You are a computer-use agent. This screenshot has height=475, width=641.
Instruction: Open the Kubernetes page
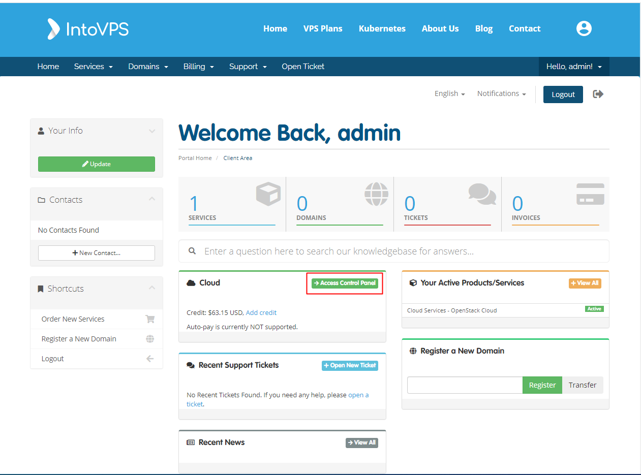[382, 28]
